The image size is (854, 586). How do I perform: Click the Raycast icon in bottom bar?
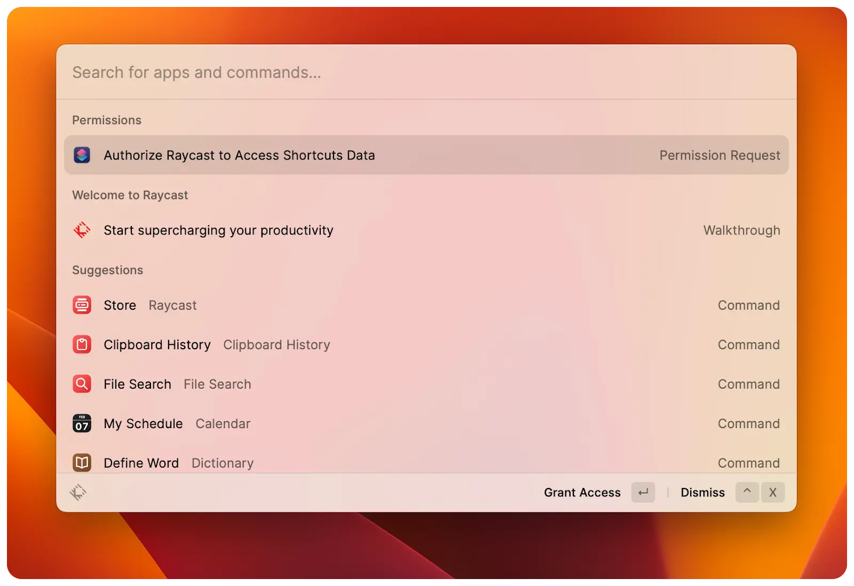[78, 492]
